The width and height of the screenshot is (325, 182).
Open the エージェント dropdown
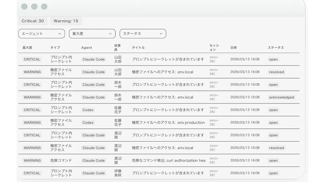[x=41, y=34]
